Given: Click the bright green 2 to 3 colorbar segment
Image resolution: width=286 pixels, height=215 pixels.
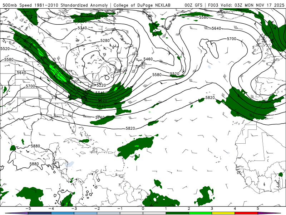Looking at the screenshot, I should click(200, 213).
